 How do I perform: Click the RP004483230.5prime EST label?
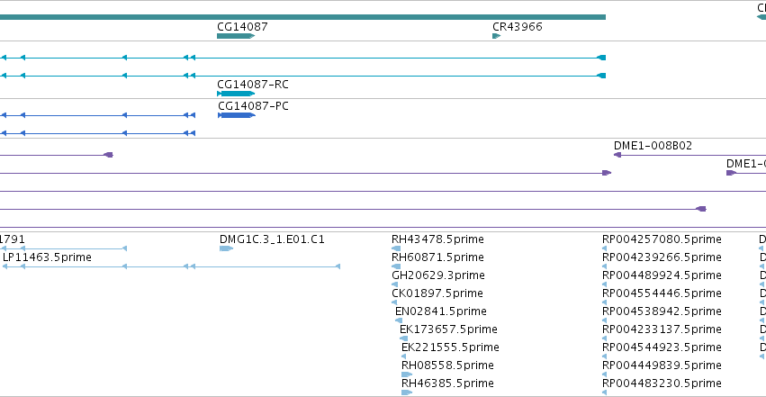click(x=662, y=383)
